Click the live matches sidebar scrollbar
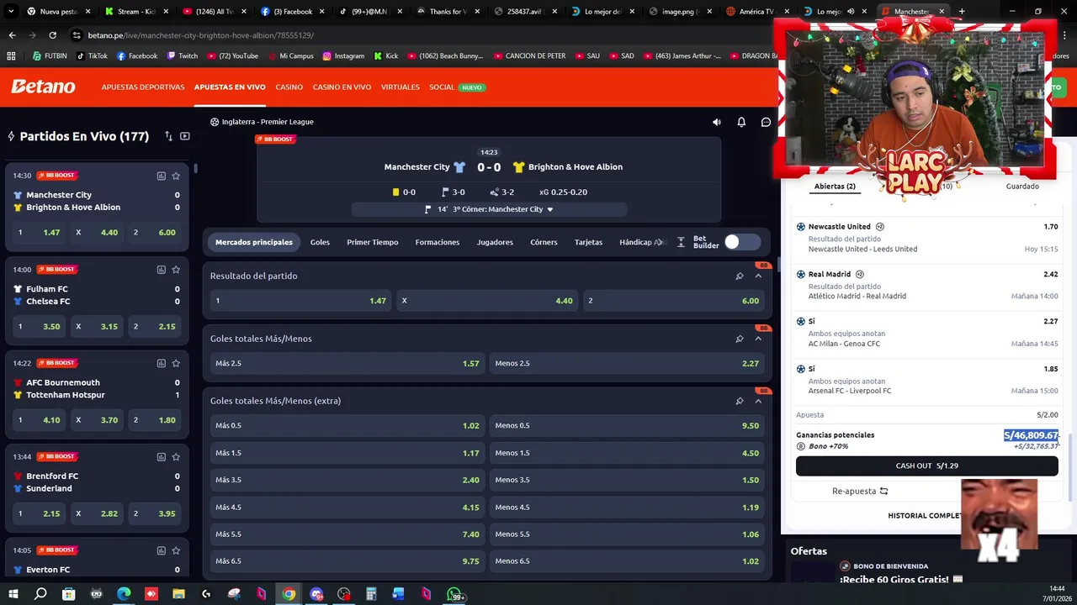Image resolution: width=1077 pixels, height=605 pixels. pyautogui.click(x=195, y=169)
